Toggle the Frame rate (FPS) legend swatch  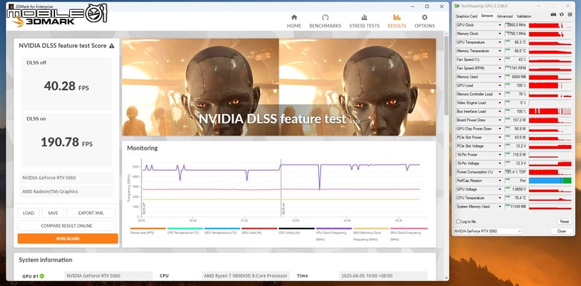147,229
